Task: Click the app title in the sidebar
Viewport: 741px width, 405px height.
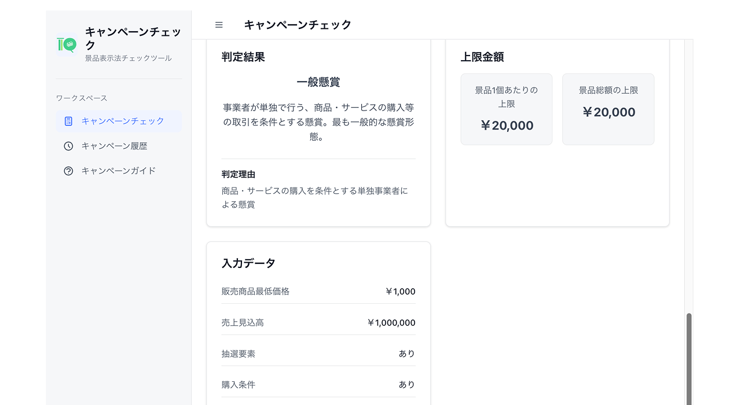Action: point(133,38)
